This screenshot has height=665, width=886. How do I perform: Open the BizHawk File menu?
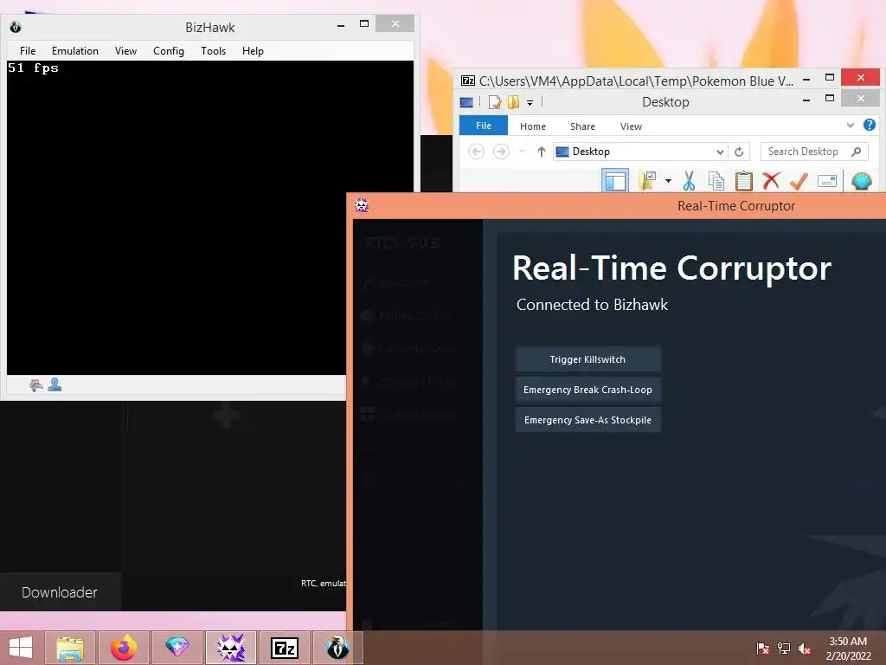coord(28,51)
